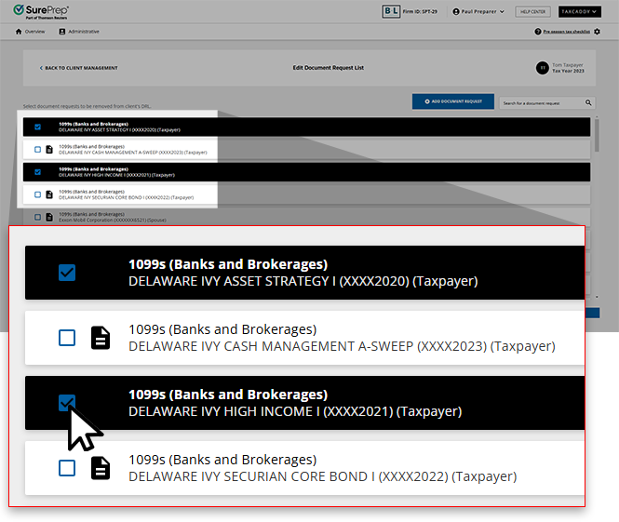Viewport: 619px width, 522px height.
Task: Click the search magnifier icon
Action: click(x=588, y=102)
